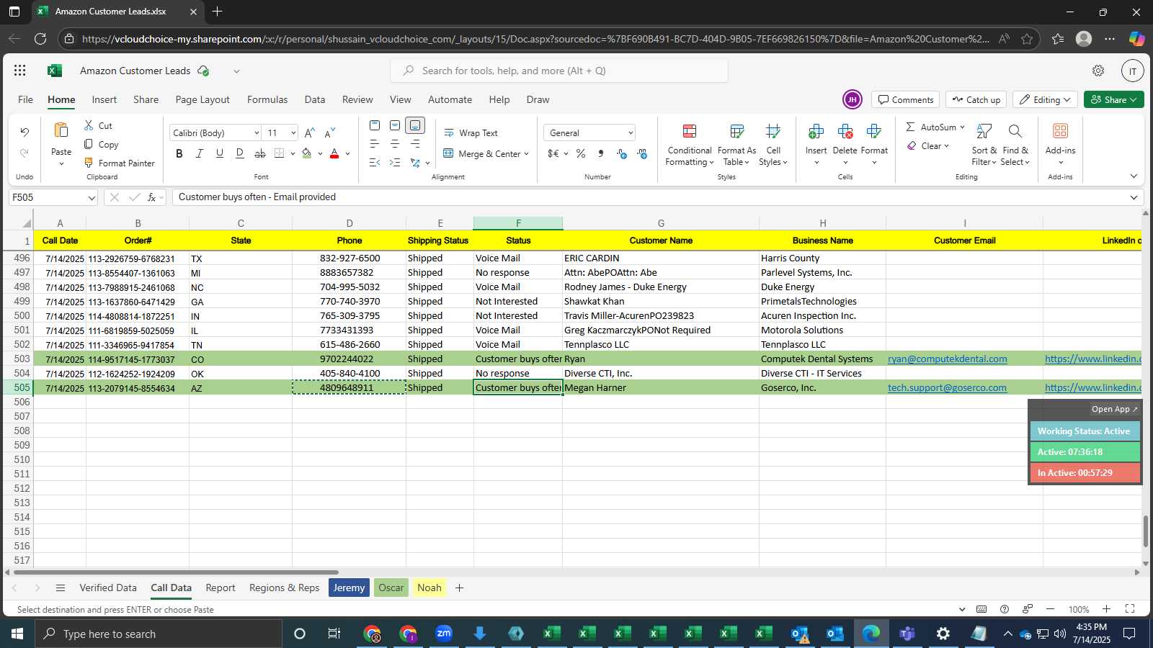Switch to the Verified Data sheet
This screenshot has height=648, width=1153.
108,588
